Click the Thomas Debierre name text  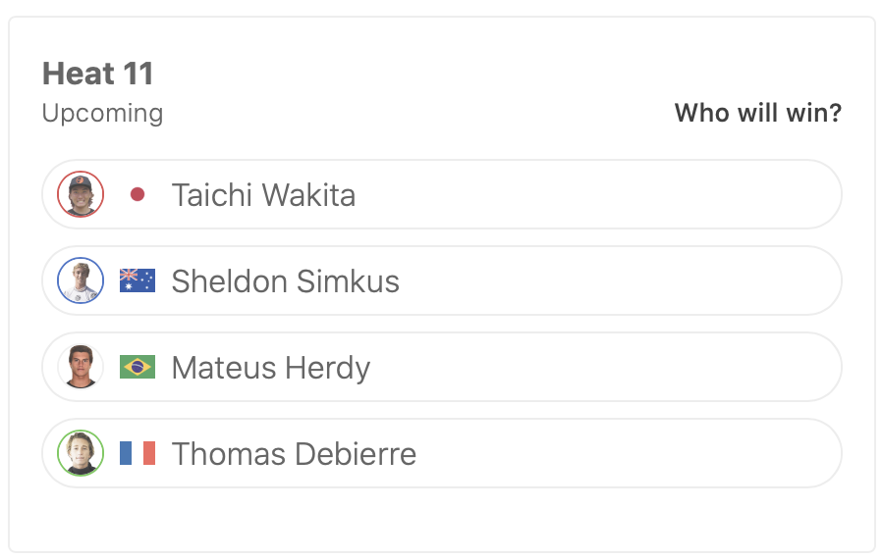point(294,453)
